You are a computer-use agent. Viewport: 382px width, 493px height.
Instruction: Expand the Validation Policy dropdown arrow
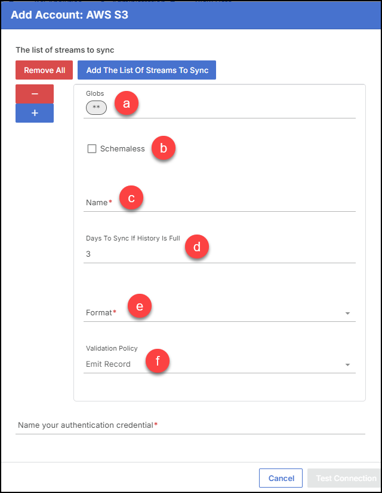(347, 365)
